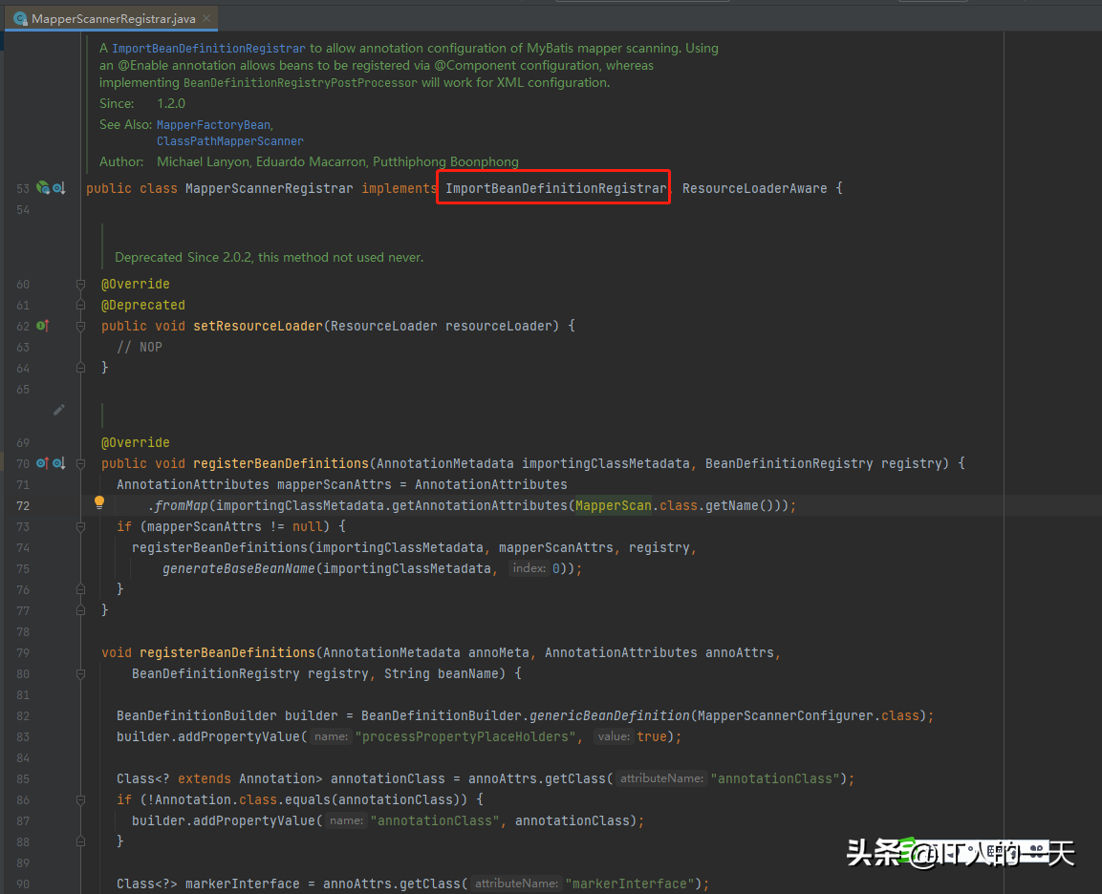Collapse the method block at line 60
Viewport: 1102px width, 894px height.
tap(80, 284)
